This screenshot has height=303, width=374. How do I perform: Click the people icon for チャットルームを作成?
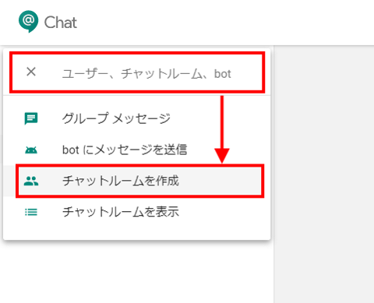[x=31, y=181]
